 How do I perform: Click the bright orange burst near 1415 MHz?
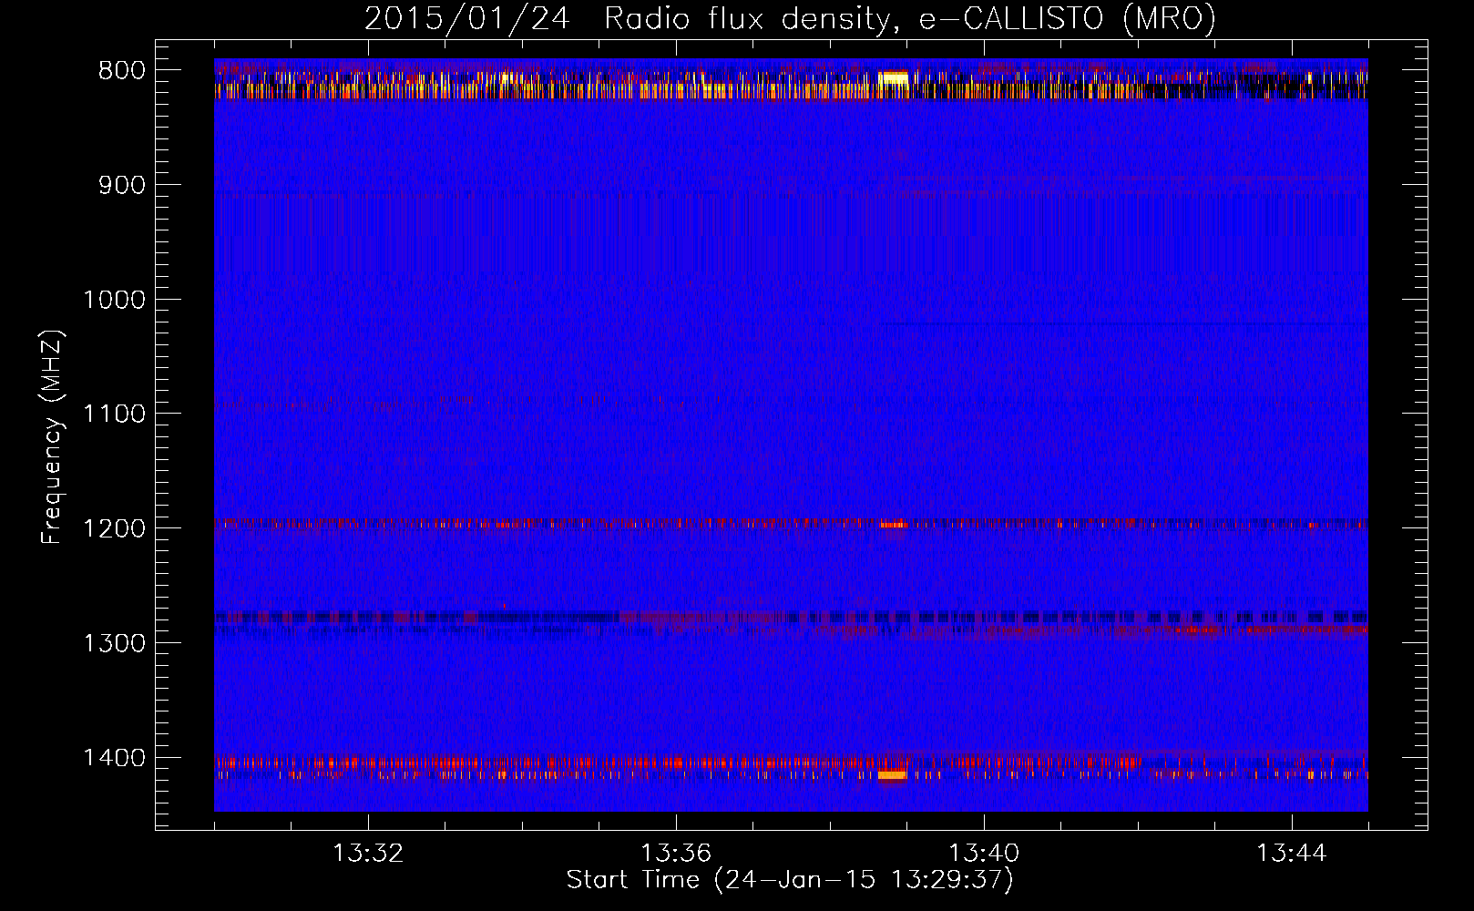click(x=892, y=775)
